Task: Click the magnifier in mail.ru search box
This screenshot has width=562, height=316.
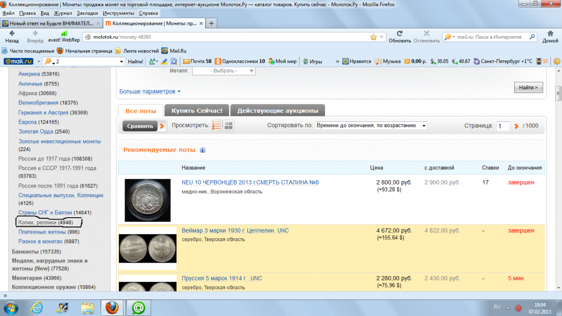Action: [532, 37]
